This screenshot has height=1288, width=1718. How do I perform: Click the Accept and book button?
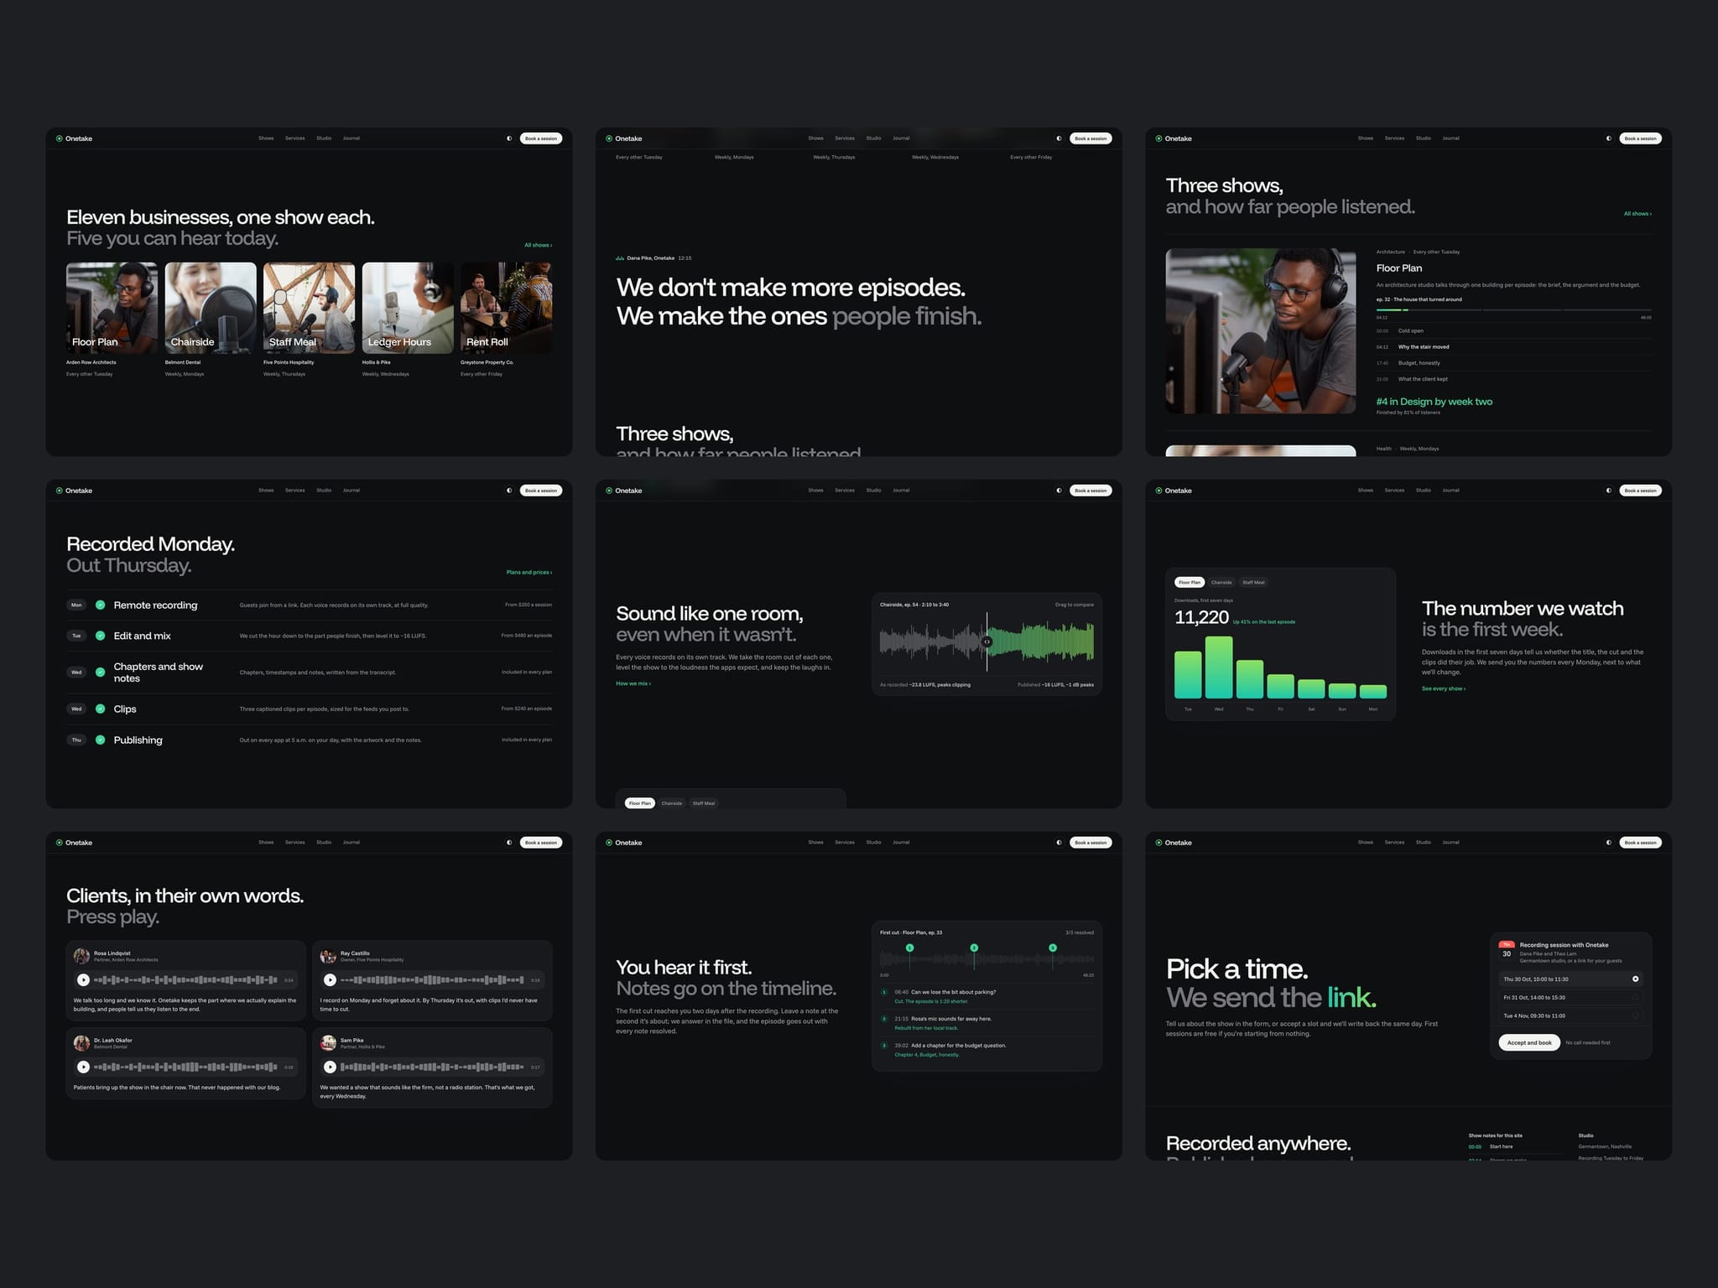1529,1042
